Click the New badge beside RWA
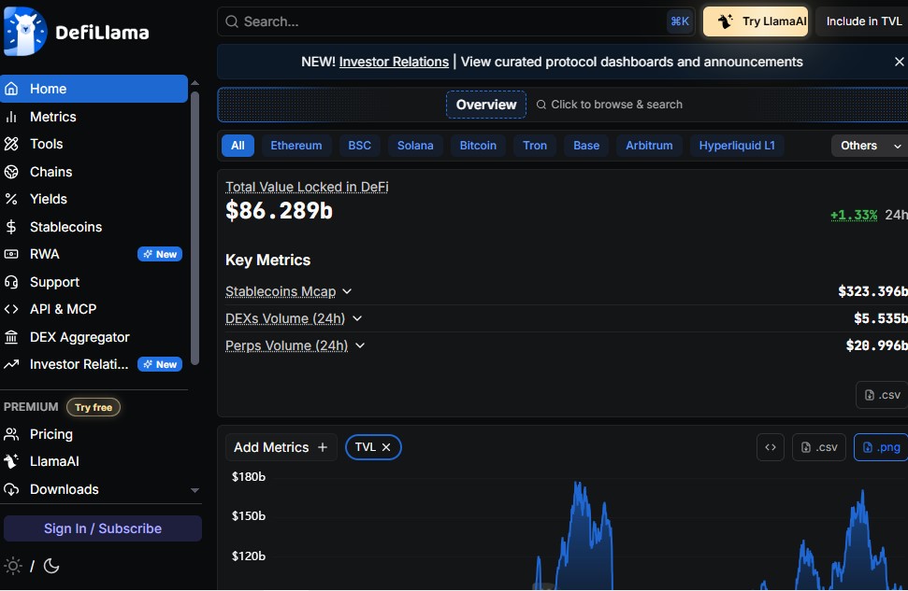Viewport: 908px width, 591px height. (x=160, y=254)
